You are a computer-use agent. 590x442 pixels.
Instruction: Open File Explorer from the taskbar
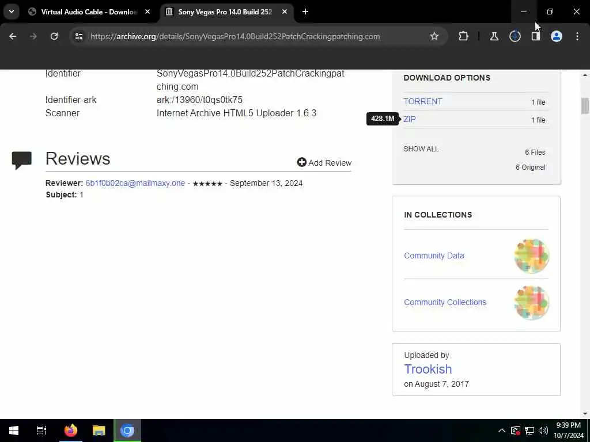coord(99,430)
